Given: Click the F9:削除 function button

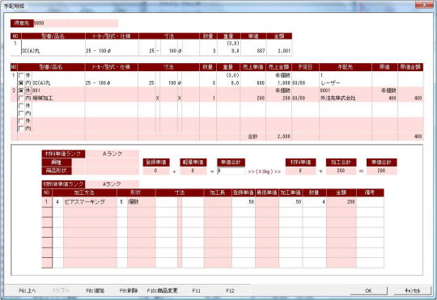Looking at the screenshot, I should pyautogui.click(x=129, y=290).
